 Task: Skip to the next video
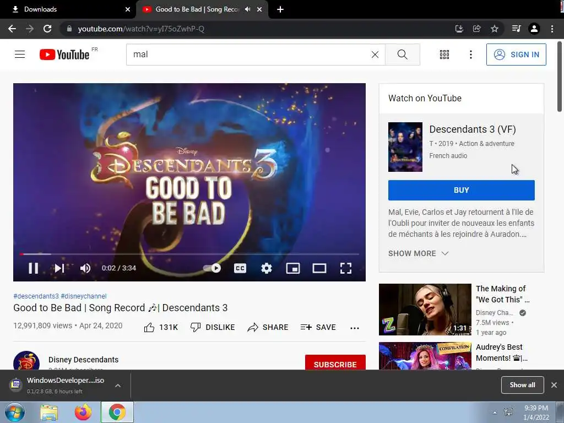(x=59, y=268)
